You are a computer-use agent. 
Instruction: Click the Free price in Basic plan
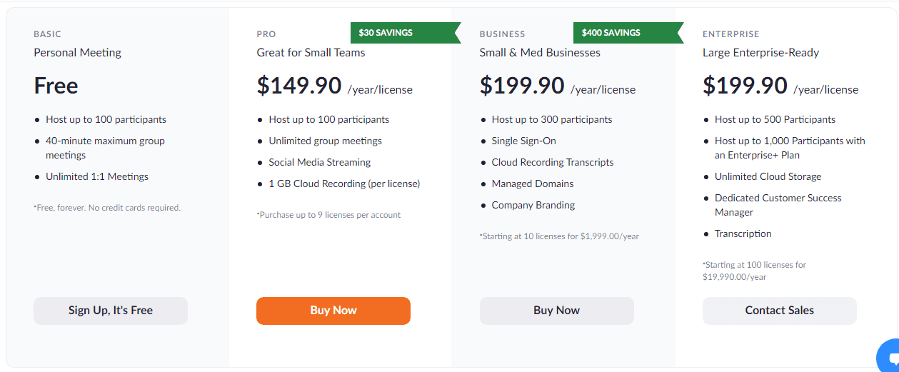coord(56,86)
